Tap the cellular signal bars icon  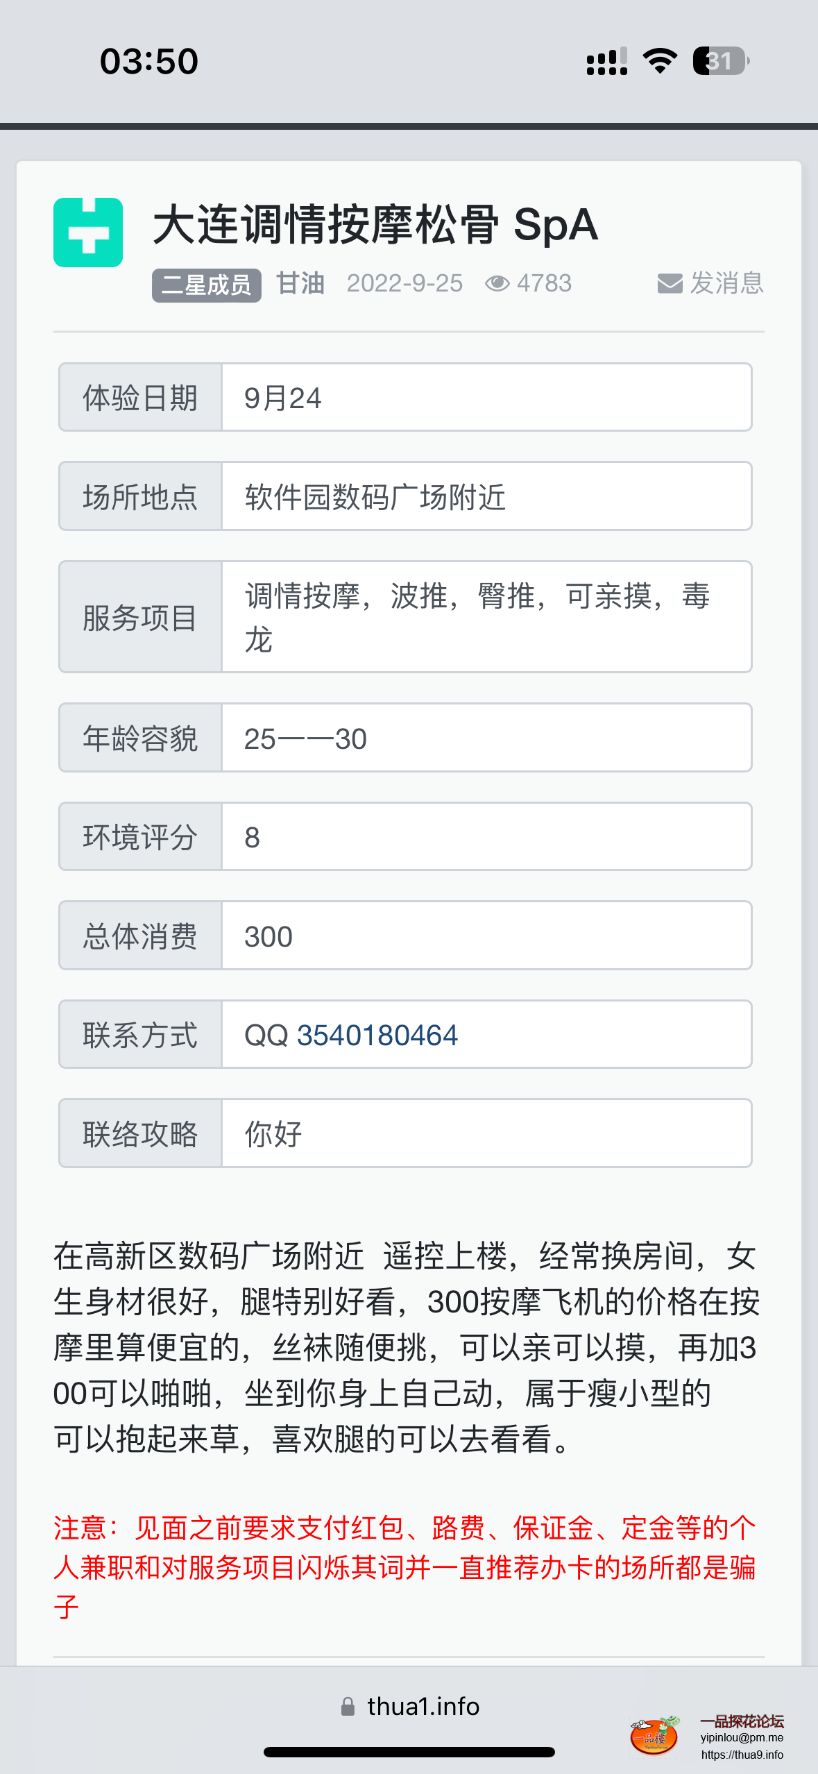click(606, 61)
